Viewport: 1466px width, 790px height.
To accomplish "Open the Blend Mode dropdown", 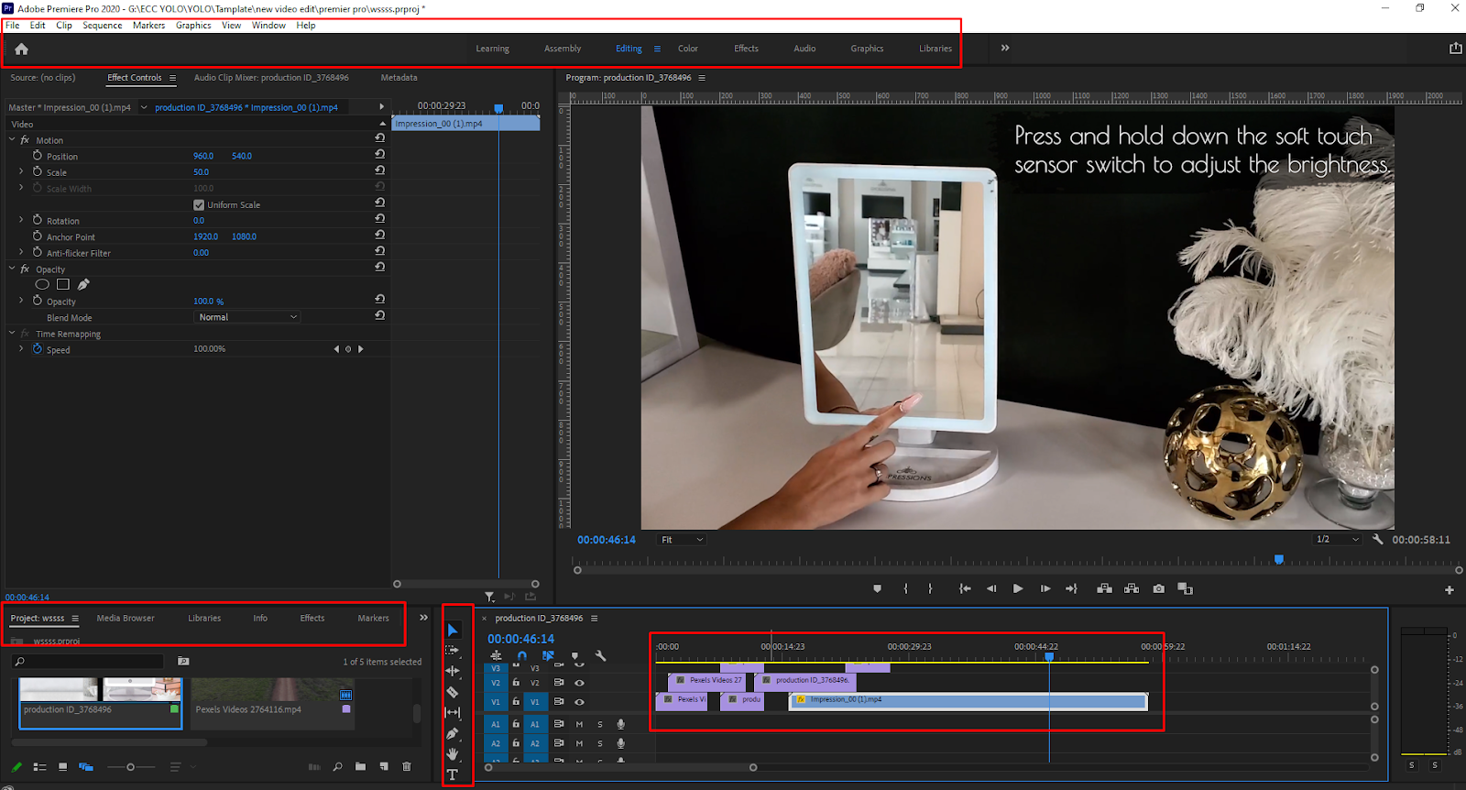I will click(247, 317).
